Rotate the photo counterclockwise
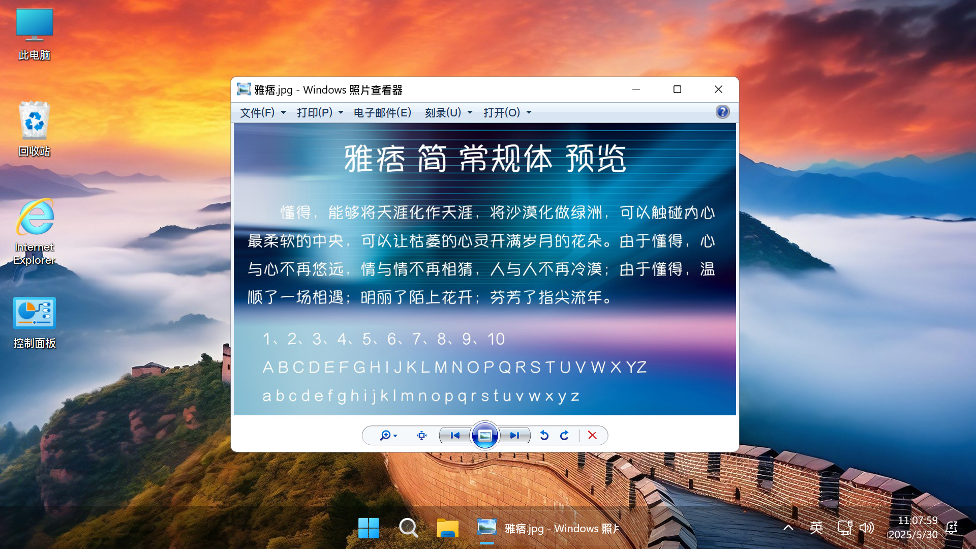The height and width of the screenshot is (549, 976). pyautogui.click(x=544, y=436)
